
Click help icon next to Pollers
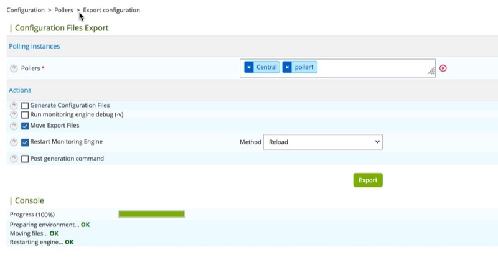click(x=14, y=68)
